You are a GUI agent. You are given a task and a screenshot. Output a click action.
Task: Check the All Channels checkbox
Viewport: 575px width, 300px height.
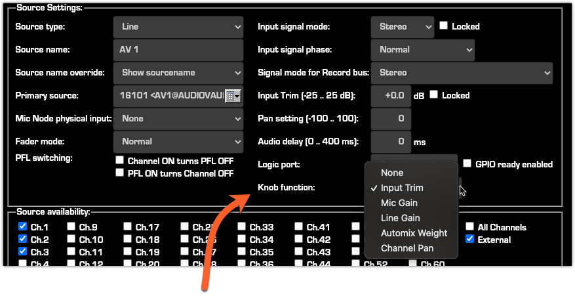click(469, 227)
